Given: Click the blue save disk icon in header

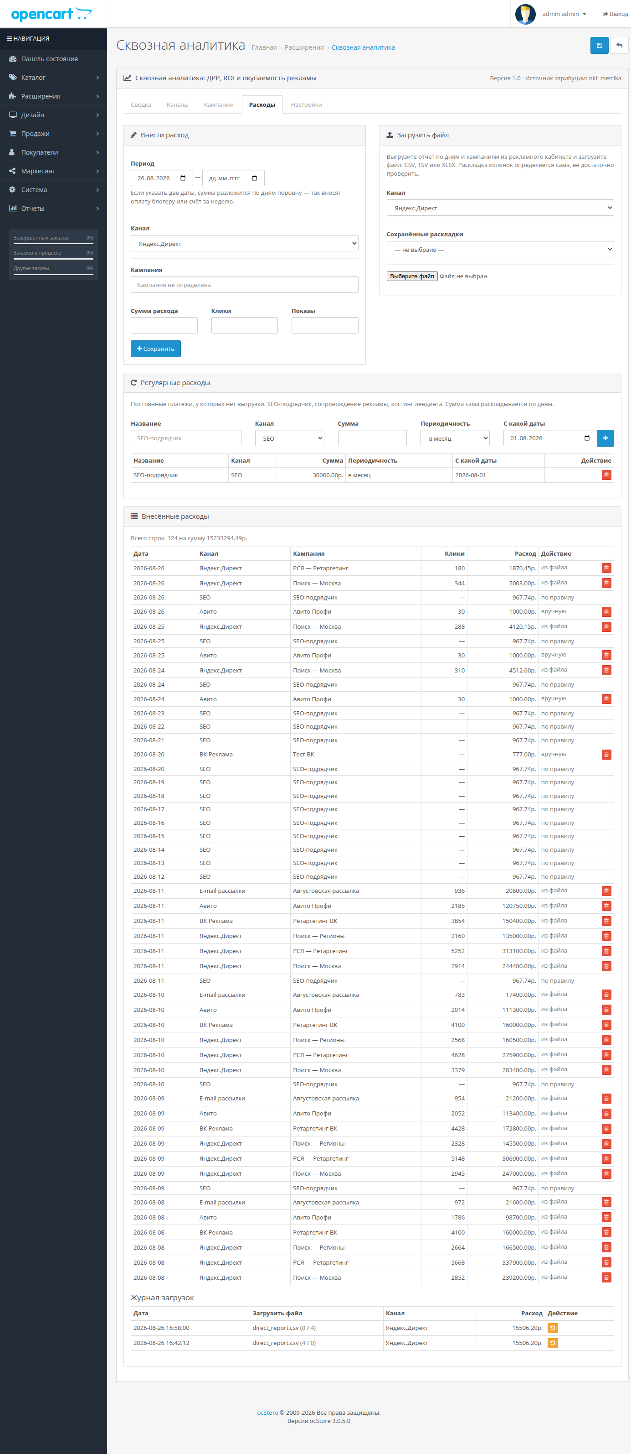Looking at the screenshot, I should (x=599, y=46).
